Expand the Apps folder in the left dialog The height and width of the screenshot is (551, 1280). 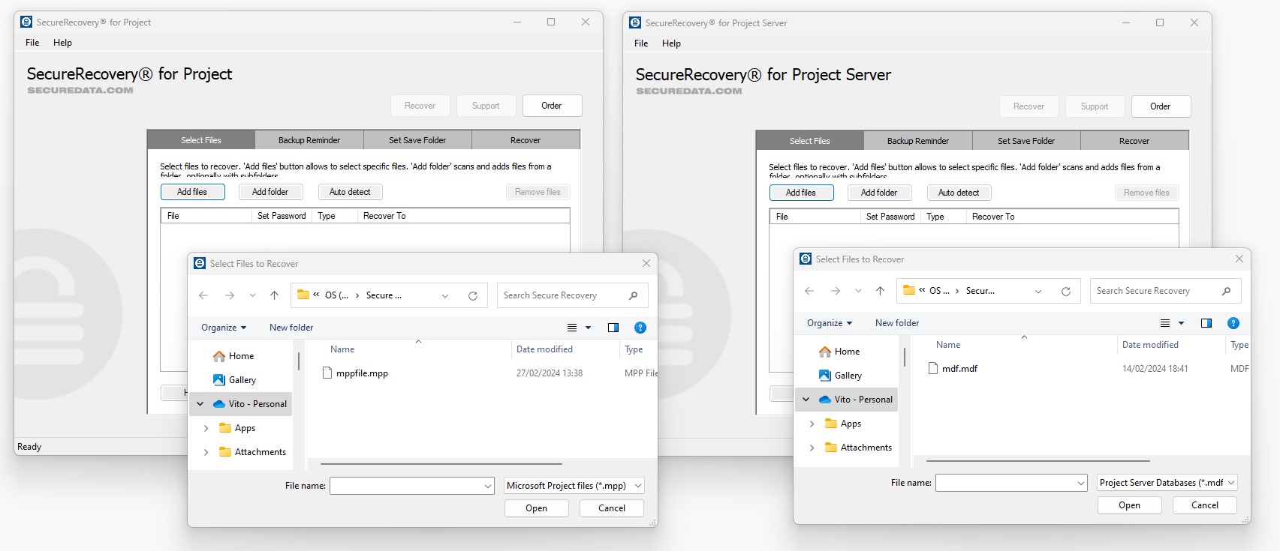206,428
